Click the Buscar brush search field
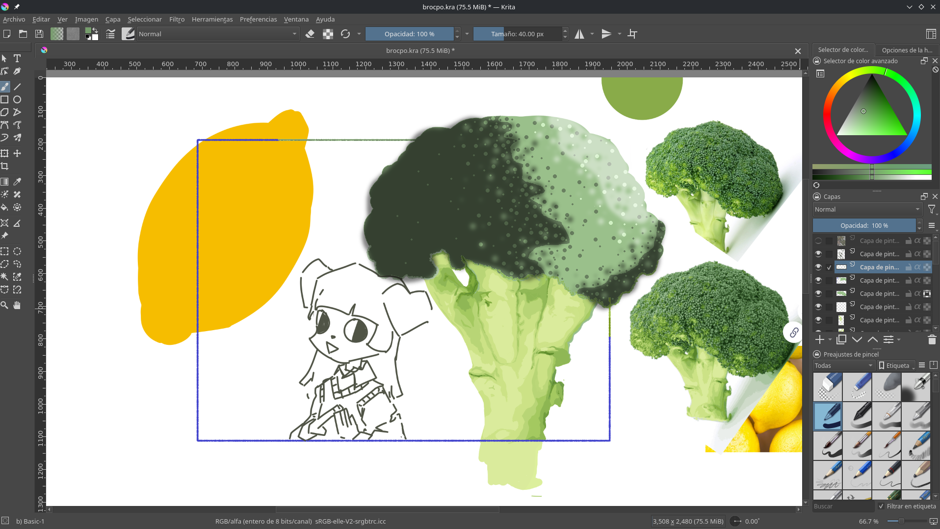 (842, 506)
